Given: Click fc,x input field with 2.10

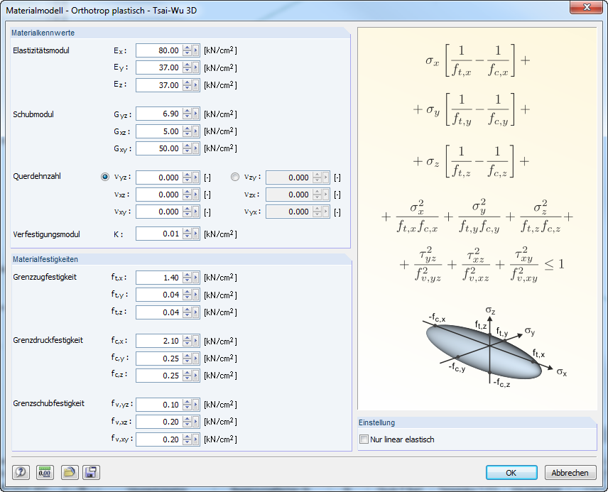Looking at the screenshot, I should click(159, 341).
